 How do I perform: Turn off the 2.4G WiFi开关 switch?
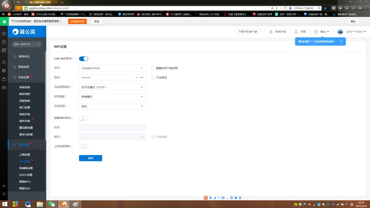[x=84, y=59]
